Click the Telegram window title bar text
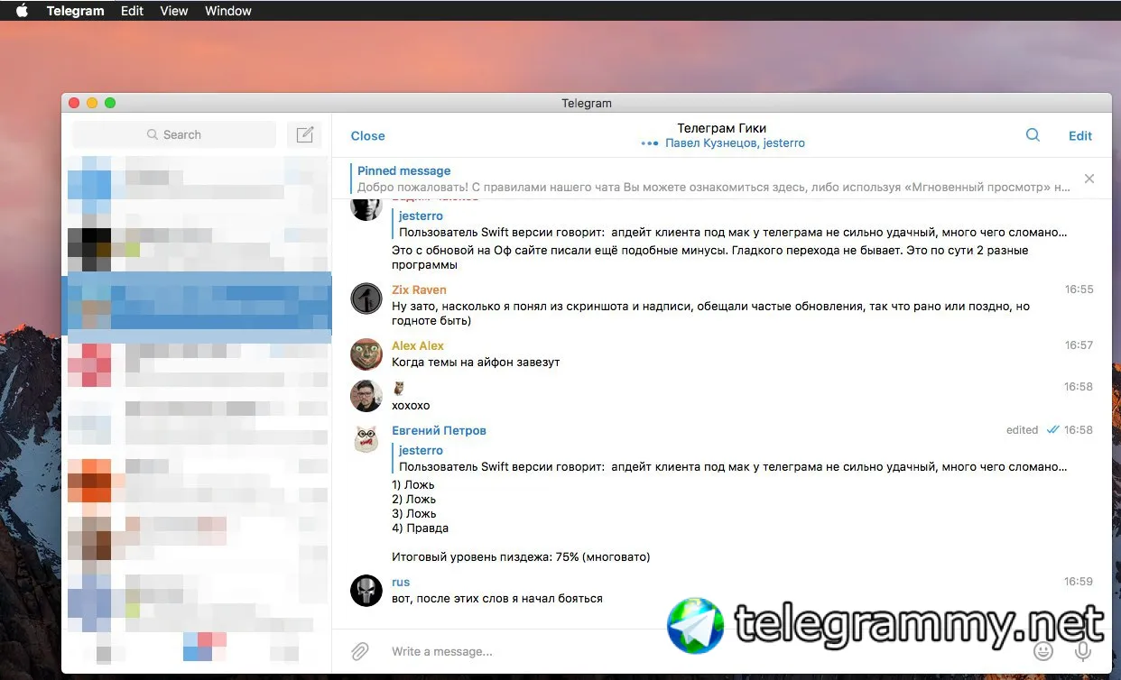 click(587, 103)
